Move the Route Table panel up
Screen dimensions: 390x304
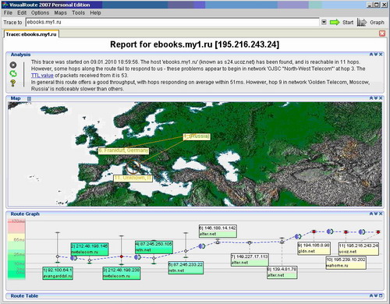point(371,295)
